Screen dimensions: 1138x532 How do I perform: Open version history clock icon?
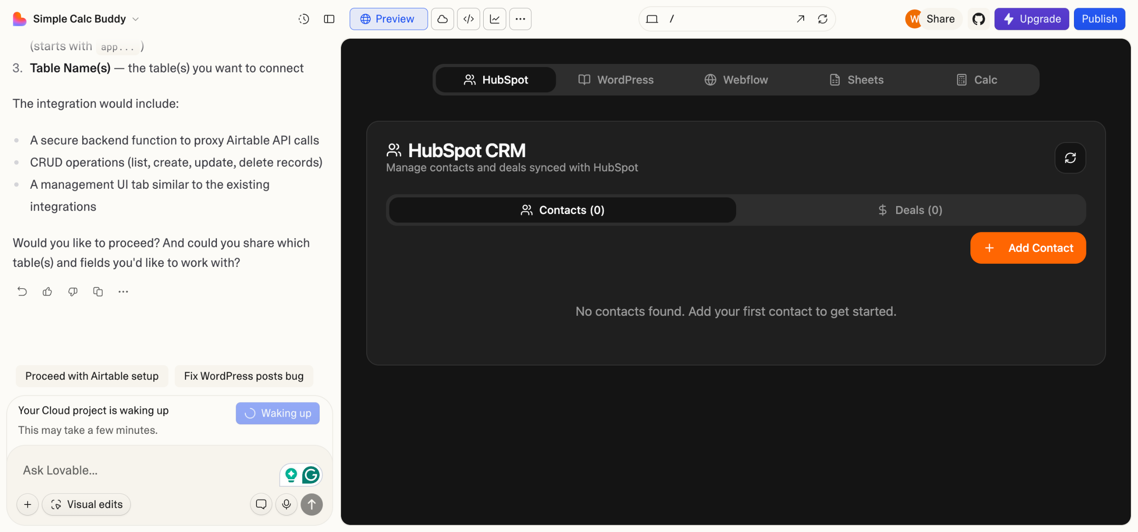click(x=304, y=19)
